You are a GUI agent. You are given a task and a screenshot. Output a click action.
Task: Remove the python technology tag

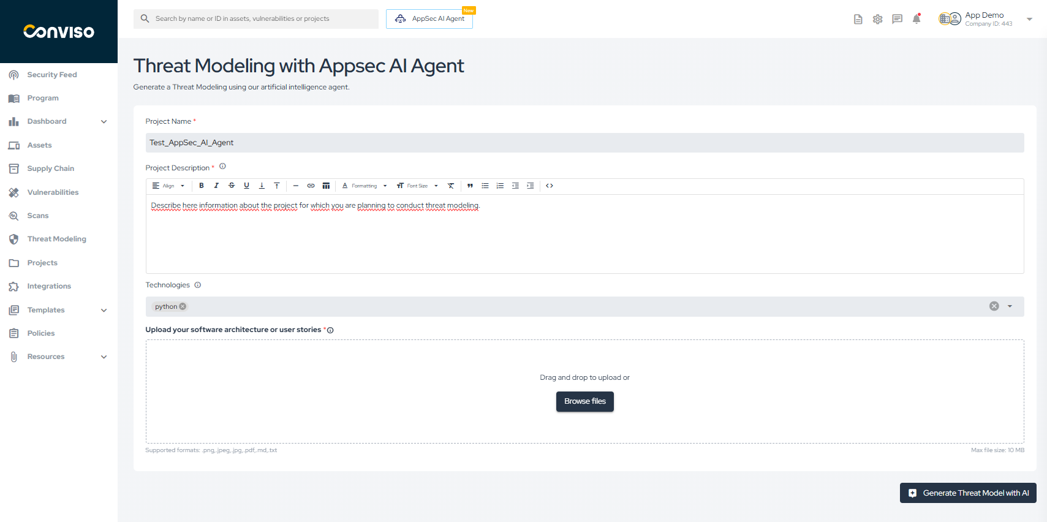[x=183, y=306]
